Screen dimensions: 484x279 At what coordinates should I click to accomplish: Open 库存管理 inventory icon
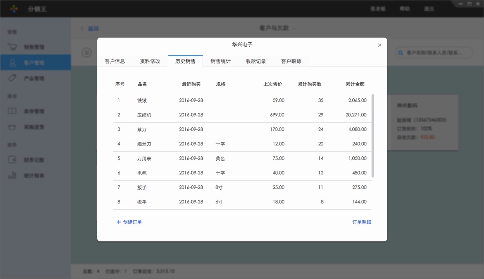click(13, 111)
